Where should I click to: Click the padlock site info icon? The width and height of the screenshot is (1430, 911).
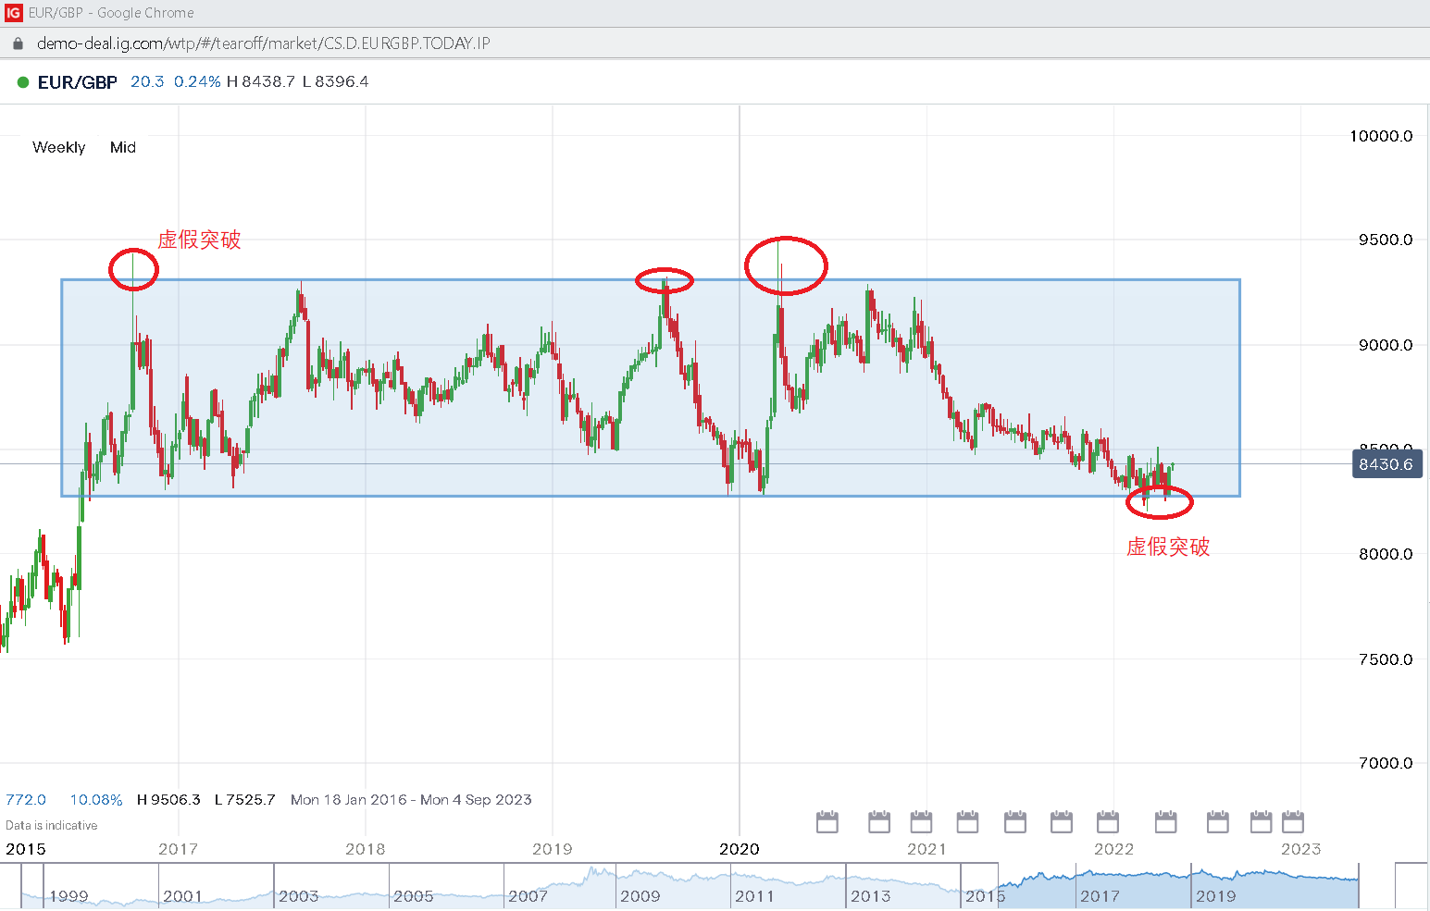[x=18, y=43]
